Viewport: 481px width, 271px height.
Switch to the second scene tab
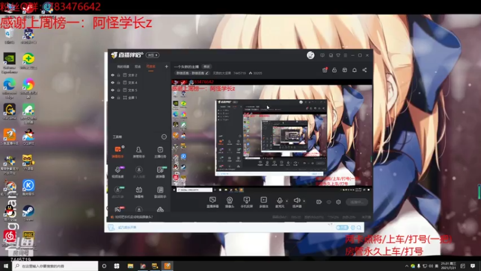(x=138, y=66)
